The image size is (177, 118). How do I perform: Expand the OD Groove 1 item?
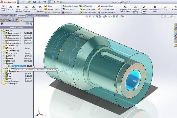point(4,53)
